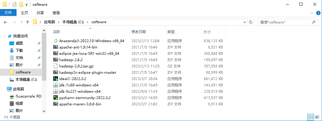Click chevron after 此电脑 in address bar

click(59, 22)
